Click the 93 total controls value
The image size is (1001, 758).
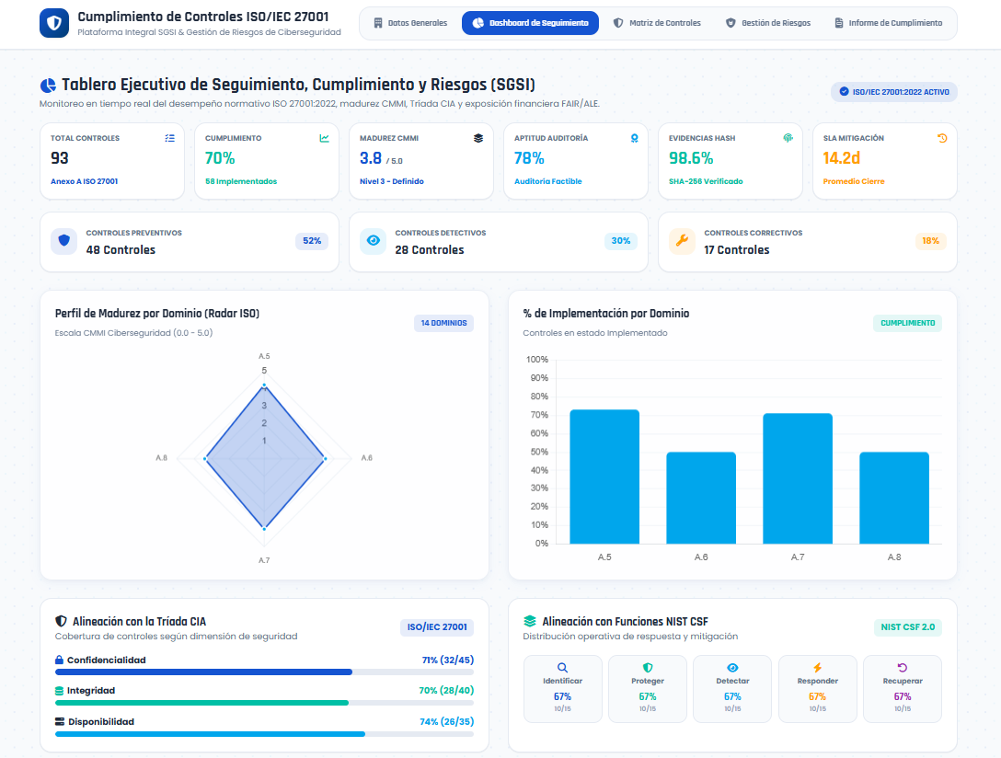coord(60,158)
